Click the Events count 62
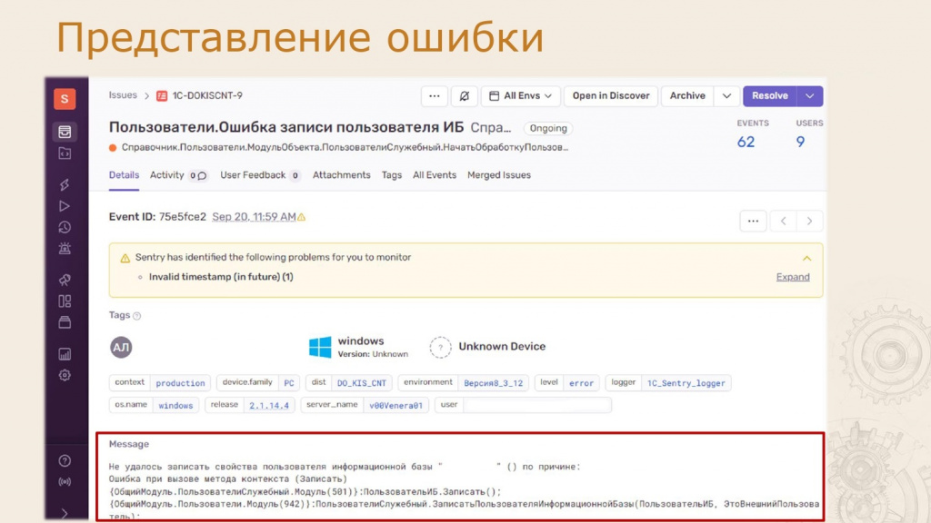 pos(746,143)
